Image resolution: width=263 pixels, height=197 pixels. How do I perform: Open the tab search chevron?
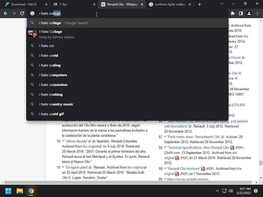tap(222, 4)
